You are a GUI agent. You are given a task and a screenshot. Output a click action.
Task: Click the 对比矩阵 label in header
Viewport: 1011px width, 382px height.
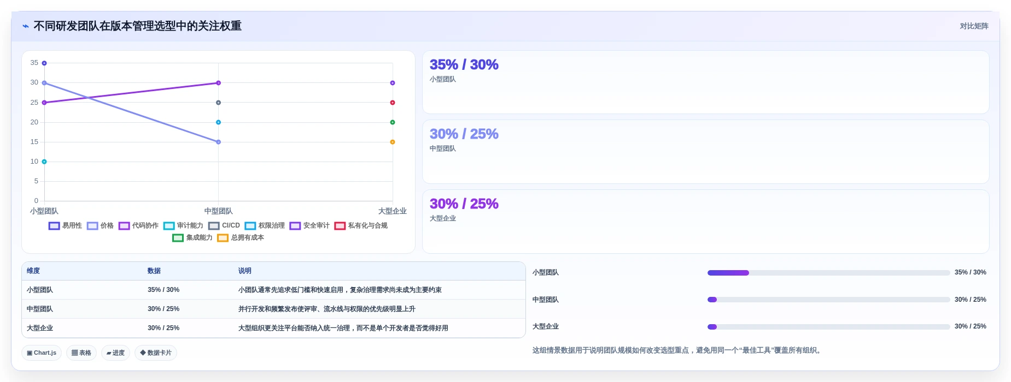[x=974, y=26]
